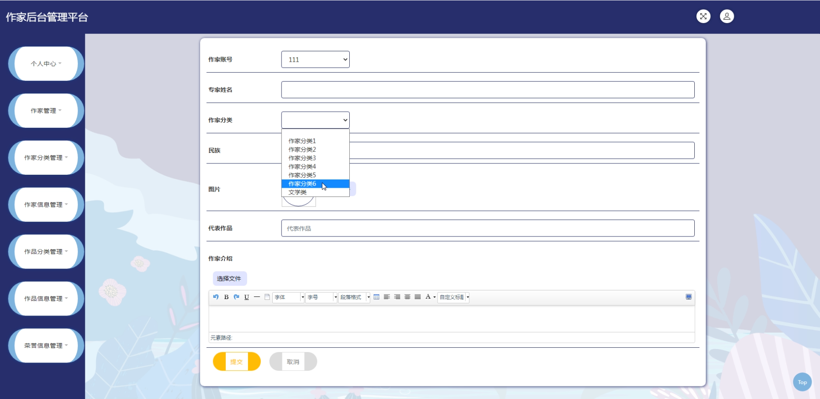Expand the 个人中心 sidebar menu
The height and width of the screenshot is (399, 820).
point(46,63)
